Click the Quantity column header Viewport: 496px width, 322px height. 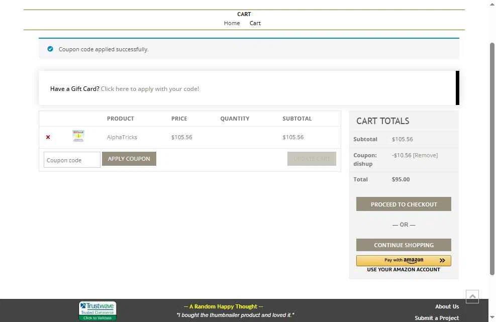(x=235, y=119)
